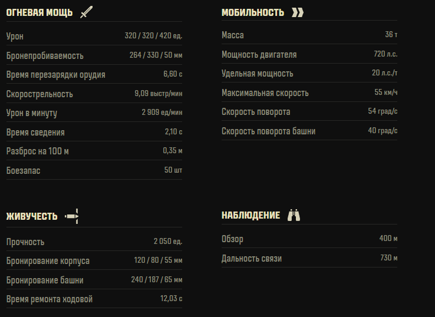435x317 pixels.
Task: Select the Максимальная скорость 55 км/ч value
Action: tap(386, 92)
